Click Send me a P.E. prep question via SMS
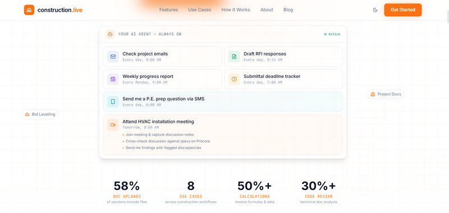The image size is (449, 213). (163, 99)
